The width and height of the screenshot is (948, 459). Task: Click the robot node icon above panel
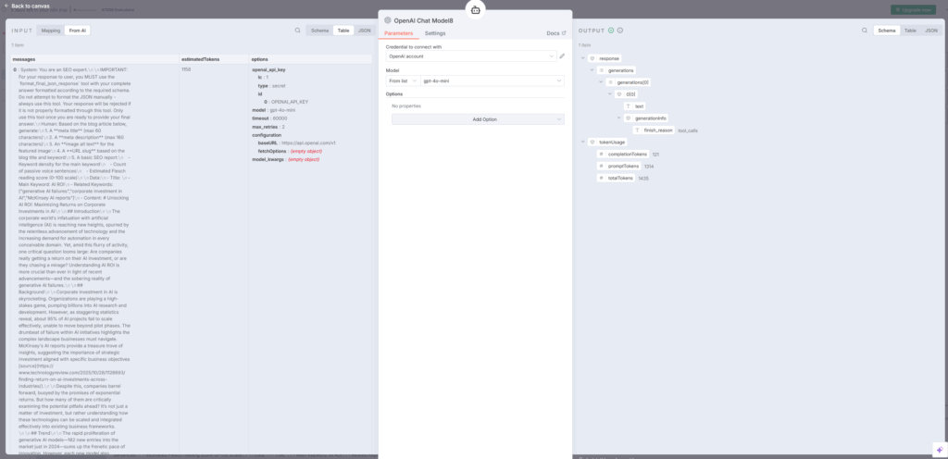pyautogui.click(x=475, y=10)
